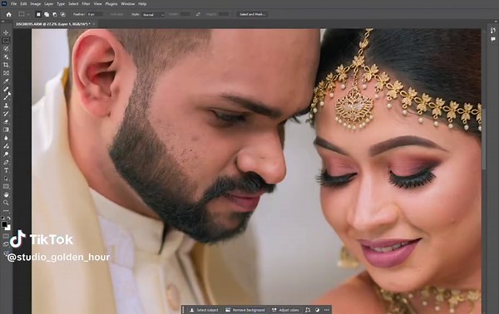Click Adjust colors in contextual bar
Image resolution: width=499 pixels, height=314 pixels.
(x=285, y=310)
